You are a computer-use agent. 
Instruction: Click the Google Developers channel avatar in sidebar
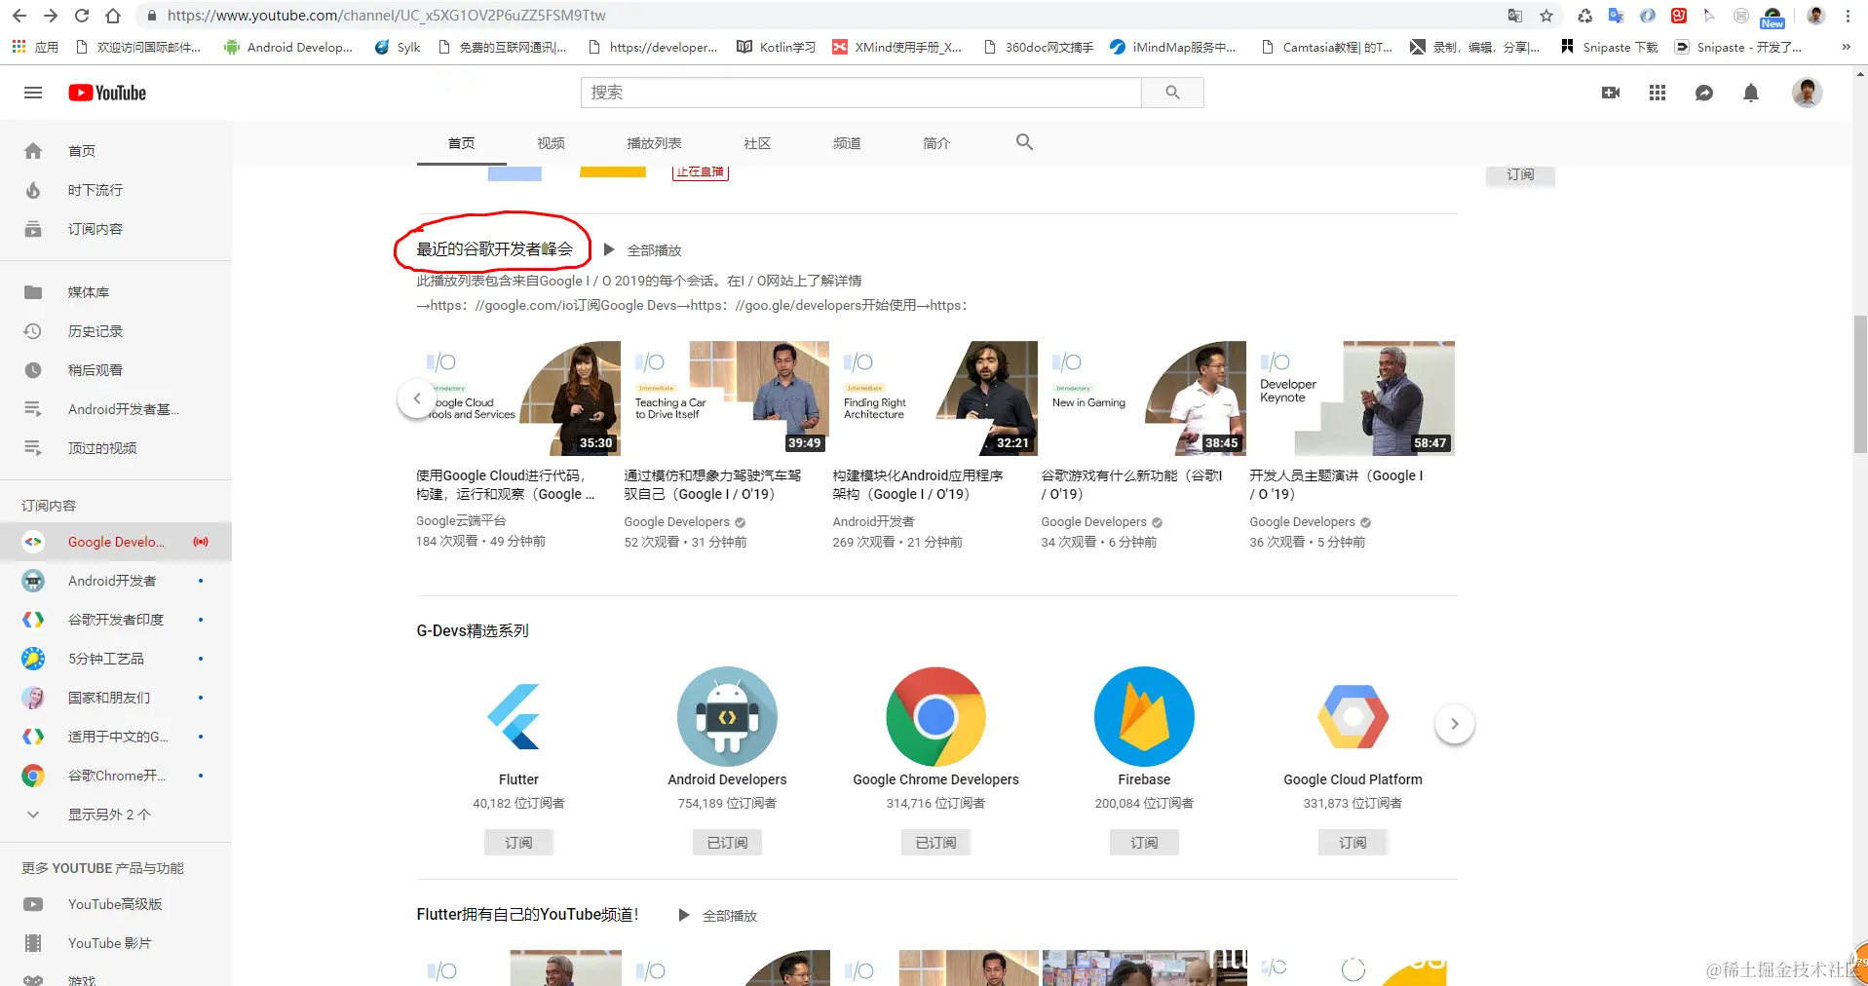click(x=32, y=542)
